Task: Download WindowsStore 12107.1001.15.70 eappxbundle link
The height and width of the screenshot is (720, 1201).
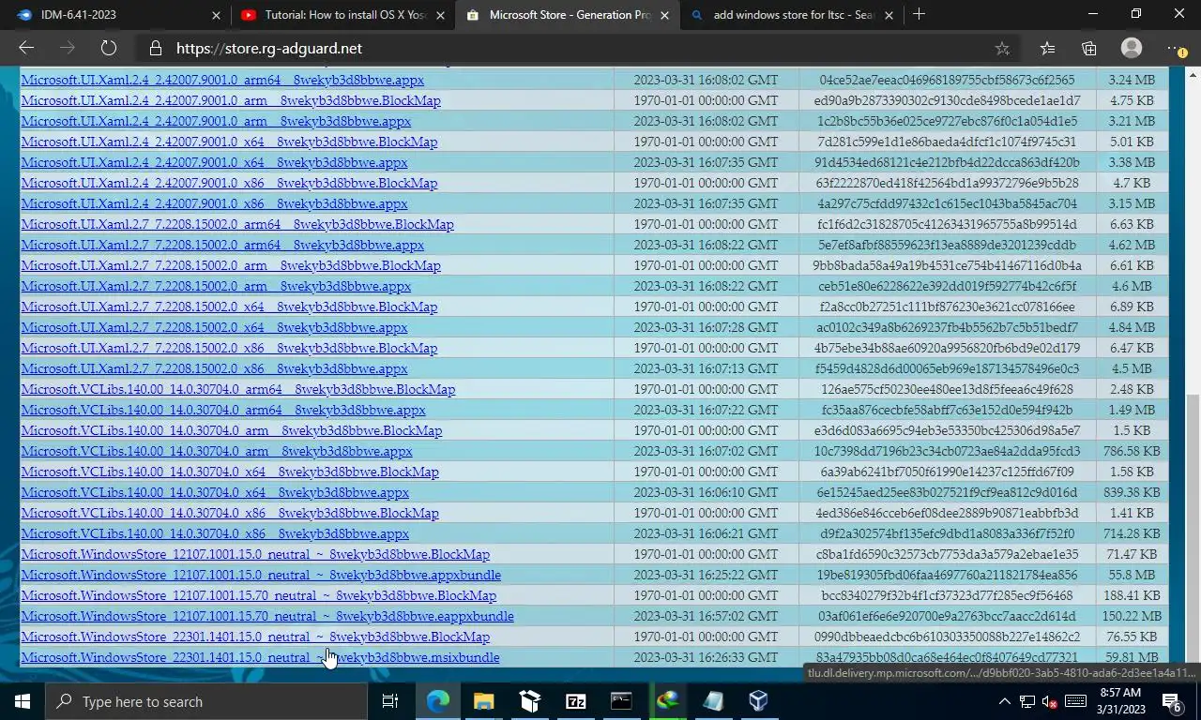Action: pyautogui.click(x=267, y=616)
